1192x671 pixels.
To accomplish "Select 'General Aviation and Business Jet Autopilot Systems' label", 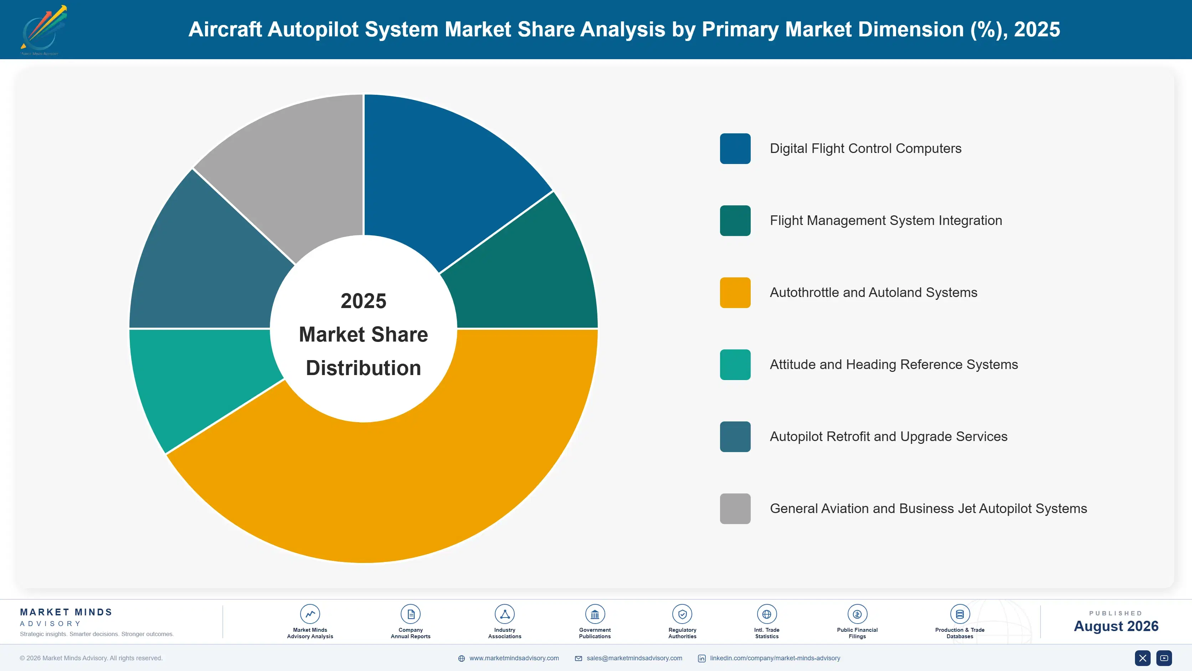I will [928, 508].
